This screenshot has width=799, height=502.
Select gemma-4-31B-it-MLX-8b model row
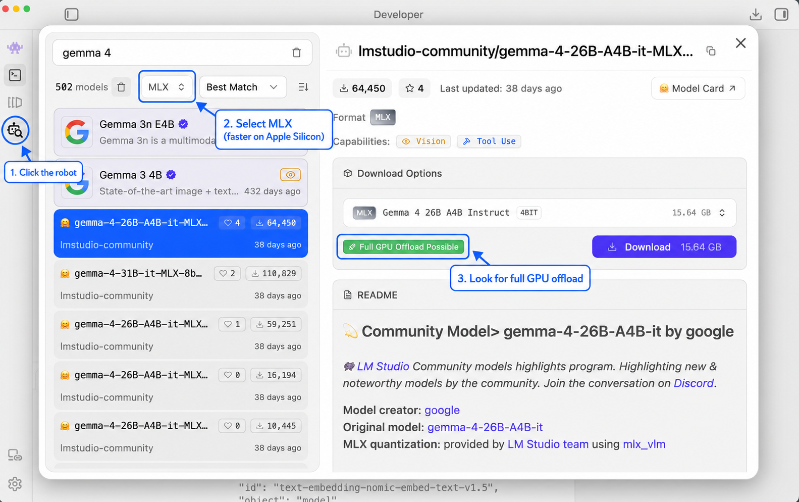coord(181,284)
